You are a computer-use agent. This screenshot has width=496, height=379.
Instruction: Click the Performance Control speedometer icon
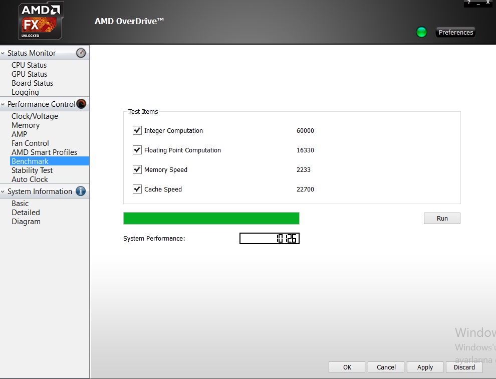tap(81, 104)
